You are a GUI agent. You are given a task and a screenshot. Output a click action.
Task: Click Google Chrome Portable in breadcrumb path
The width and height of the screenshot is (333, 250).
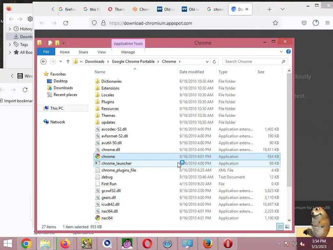coord(133,62)
